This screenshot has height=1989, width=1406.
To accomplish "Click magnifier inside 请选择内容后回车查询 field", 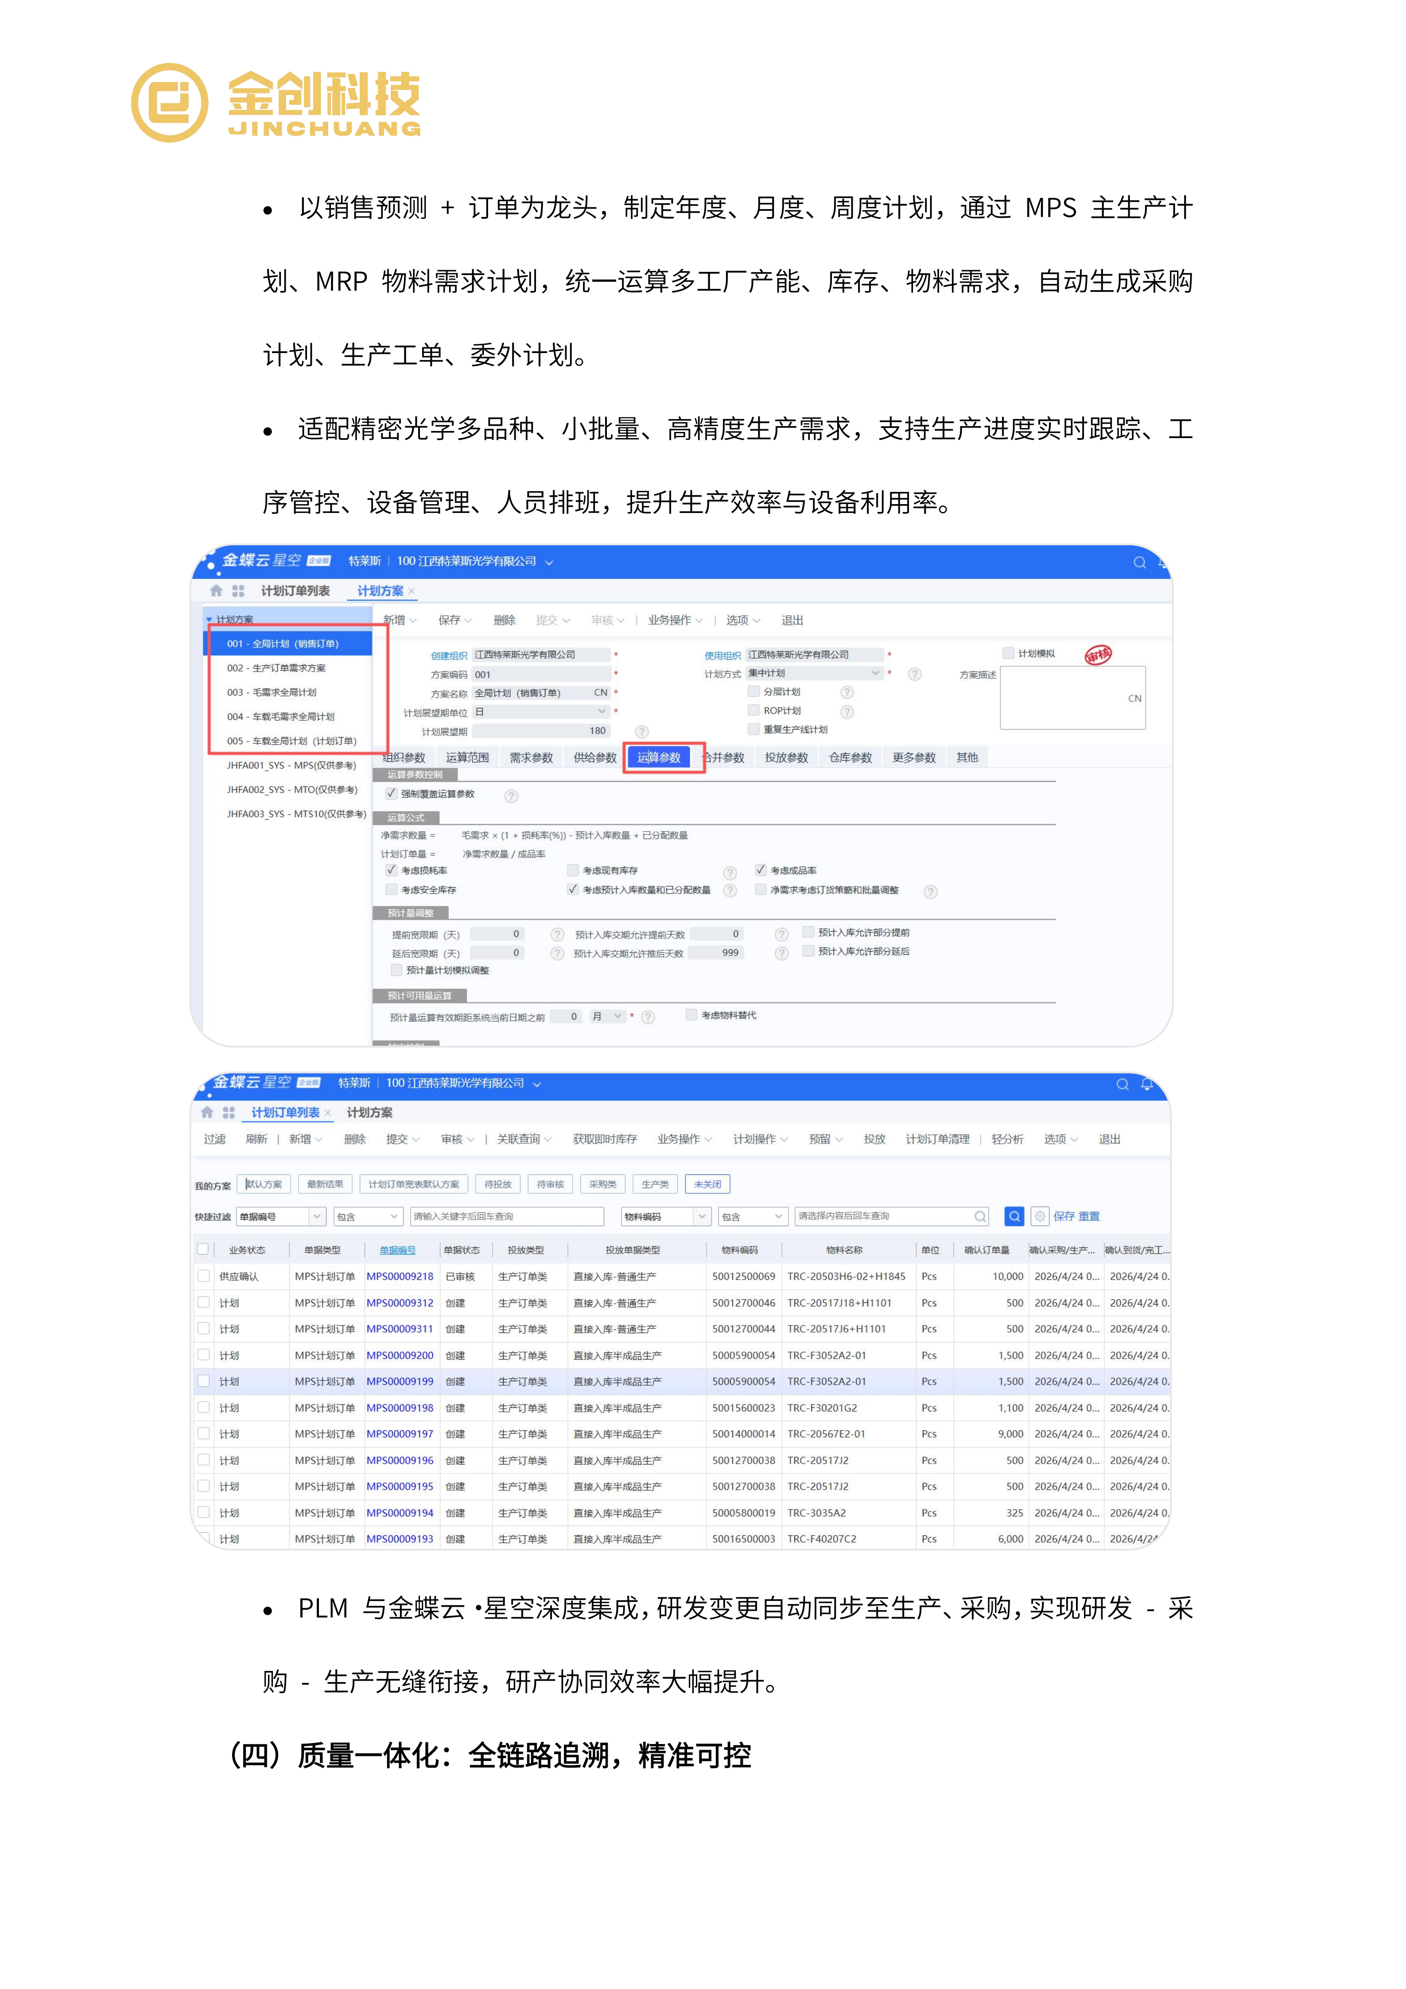I will coord(980,1216).
